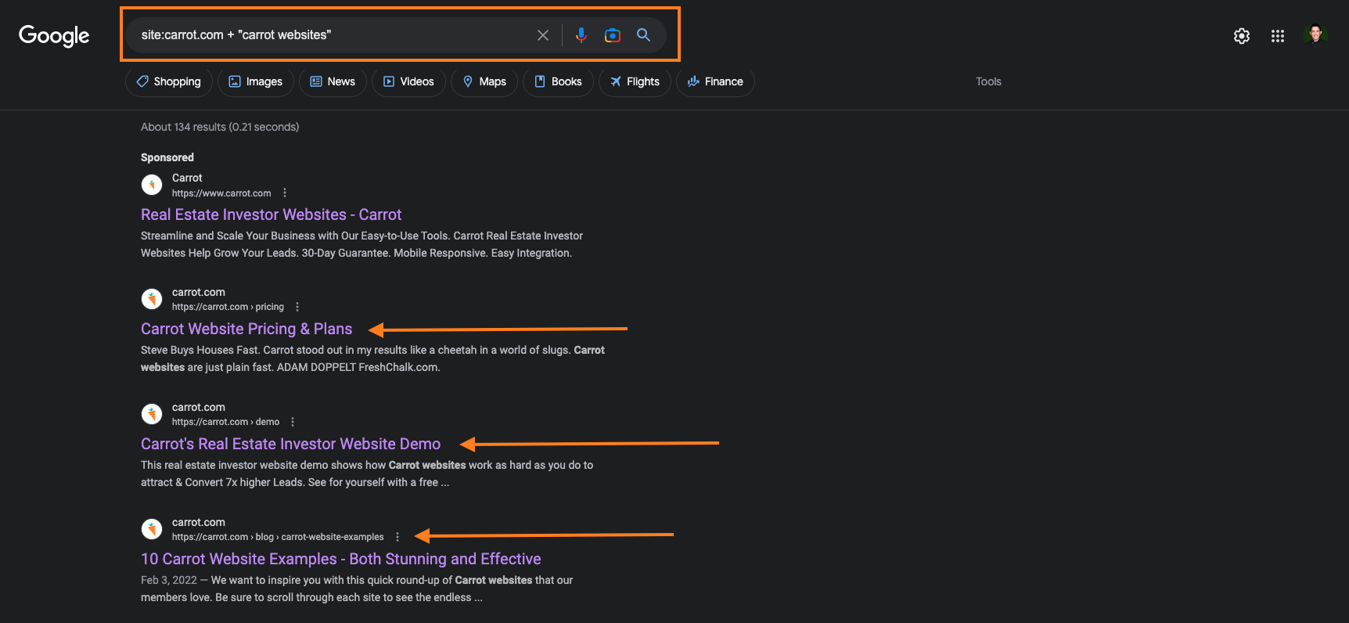This screenshot has width=1349, height=623.
Task: Open Carrot's Real Estate Investor Website Demo
Action: tap(290, 444)
